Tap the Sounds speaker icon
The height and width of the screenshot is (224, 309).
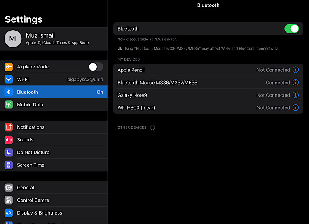(9, 140)
